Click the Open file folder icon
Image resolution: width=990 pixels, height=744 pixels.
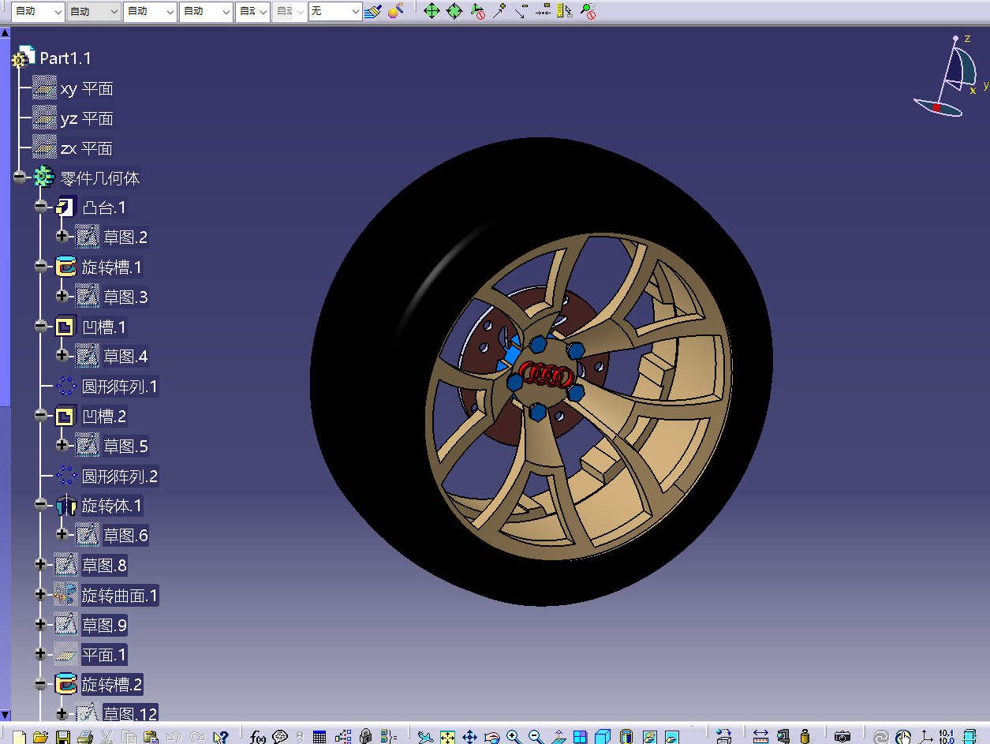[x=40, y=737]
